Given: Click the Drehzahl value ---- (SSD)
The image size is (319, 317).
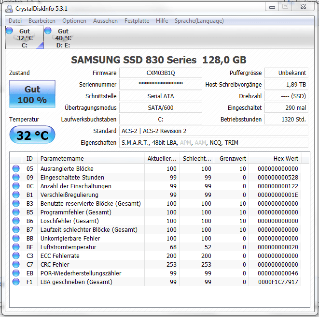Looking at the screenshot, I should pos(287,96).
